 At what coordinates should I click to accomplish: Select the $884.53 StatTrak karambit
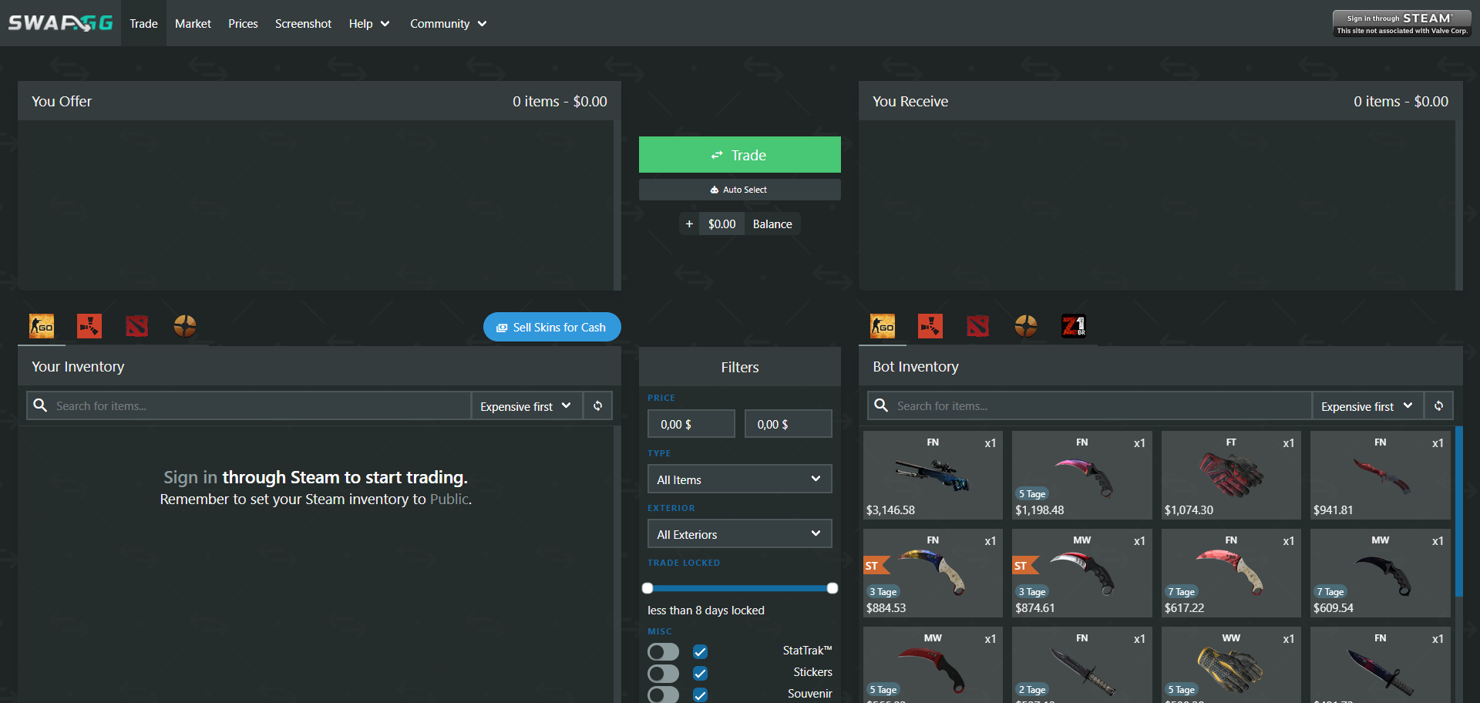933,573
